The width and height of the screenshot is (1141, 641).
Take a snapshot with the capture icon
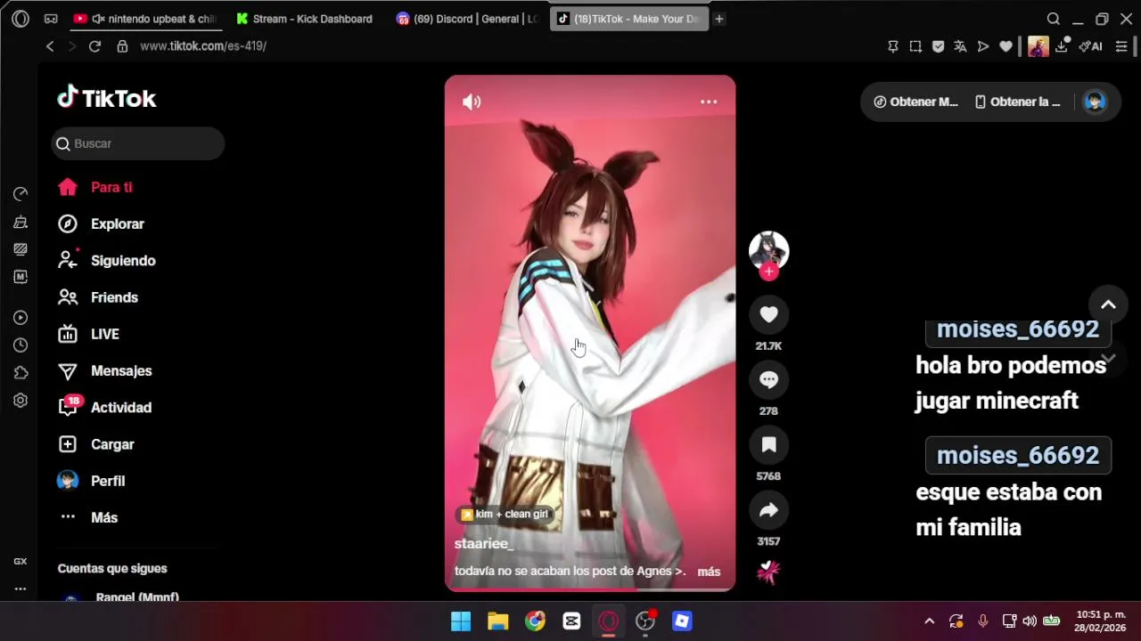915,46
